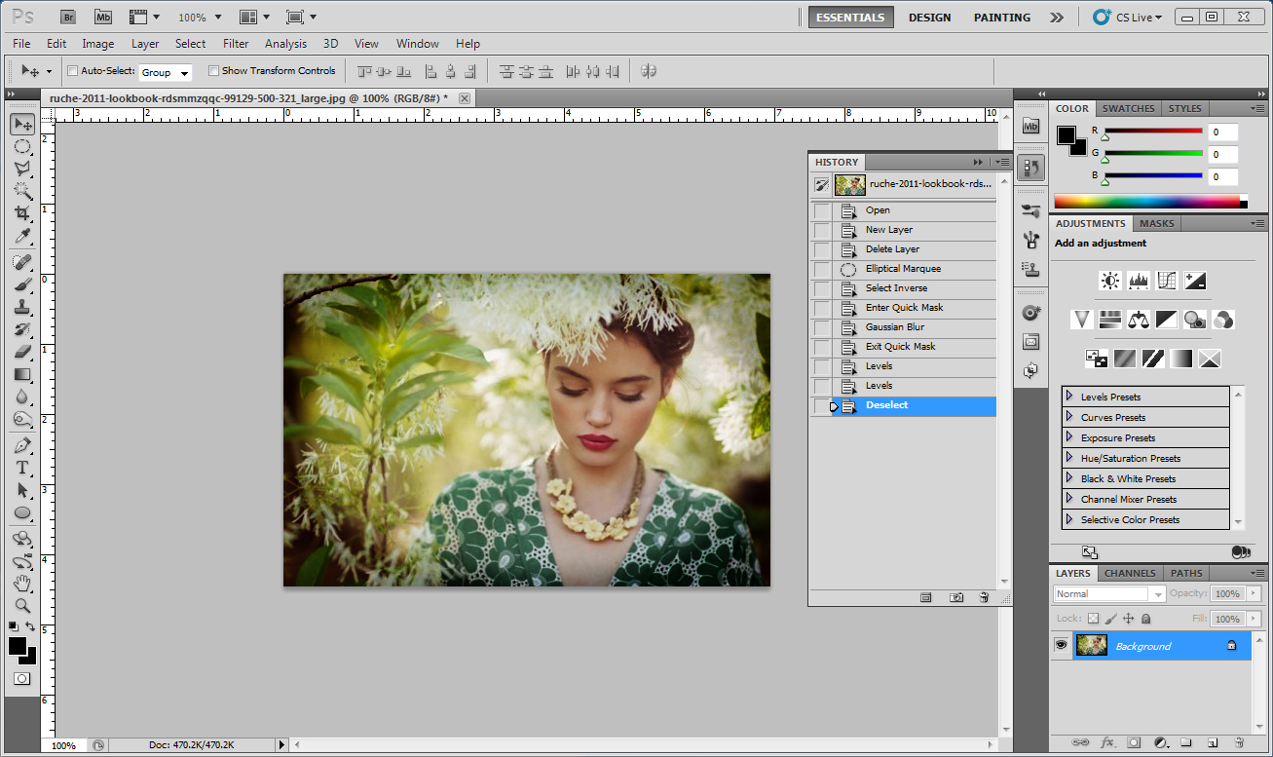Open the Filter menu
This screenshot has width=1273, height=757.
[236, 44]
